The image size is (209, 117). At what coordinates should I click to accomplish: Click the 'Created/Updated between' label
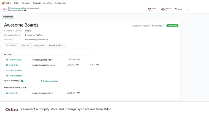point(44,65)
